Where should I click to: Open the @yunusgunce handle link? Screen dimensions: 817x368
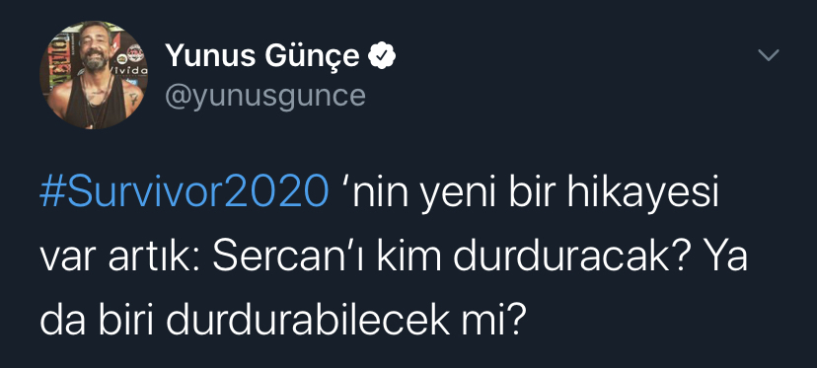click(265, 95)
